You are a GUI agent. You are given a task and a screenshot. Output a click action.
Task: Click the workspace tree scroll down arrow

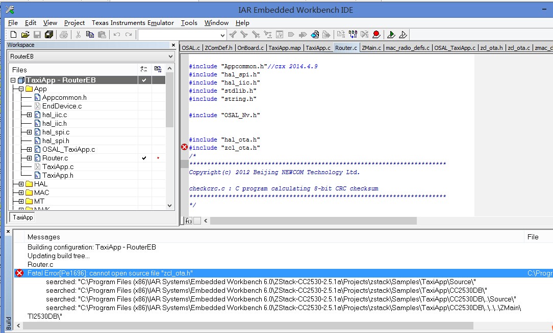pyautogui.click(x=170, y=206)
